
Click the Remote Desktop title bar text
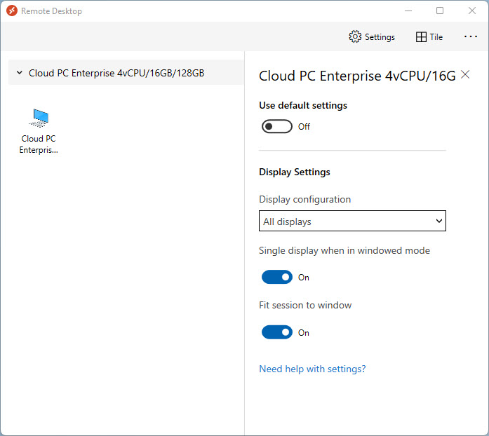point(51,11)
